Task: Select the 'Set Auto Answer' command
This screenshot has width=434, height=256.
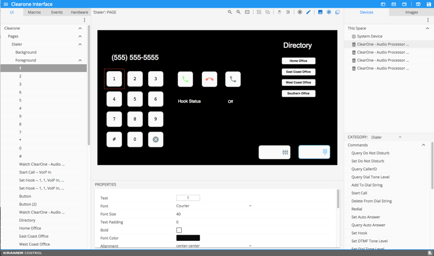Action: click(x=365, y=217)
